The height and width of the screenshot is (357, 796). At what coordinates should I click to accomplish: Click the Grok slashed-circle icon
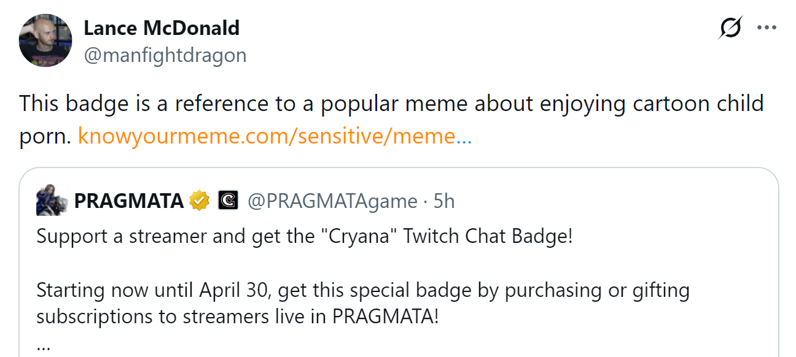[730, 28]
